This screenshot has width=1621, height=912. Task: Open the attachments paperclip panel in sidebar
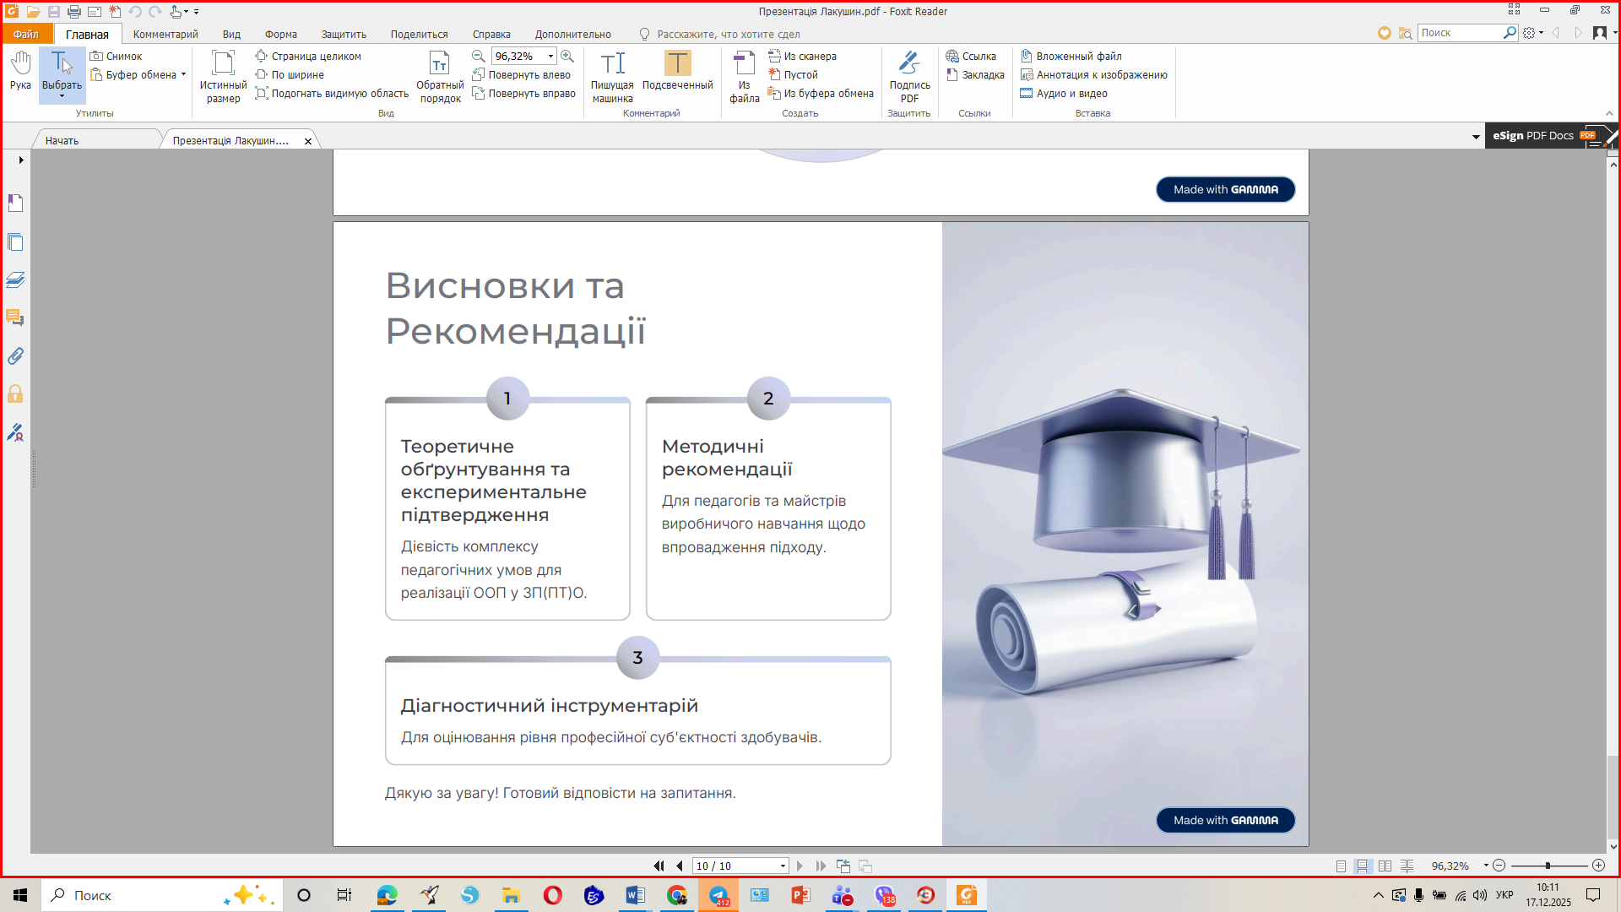pyautogui.click(x=15, y=356)
